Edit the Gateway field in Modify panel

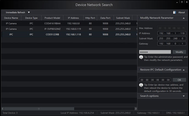point(172,43)
